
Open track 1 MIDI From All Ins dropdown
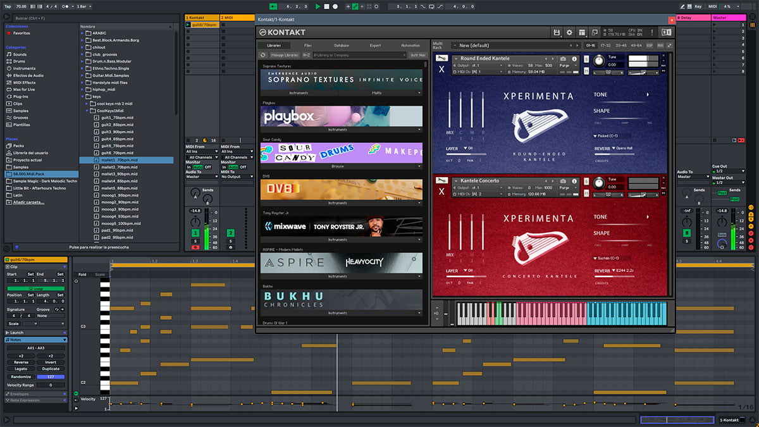[x=202, y=152]
